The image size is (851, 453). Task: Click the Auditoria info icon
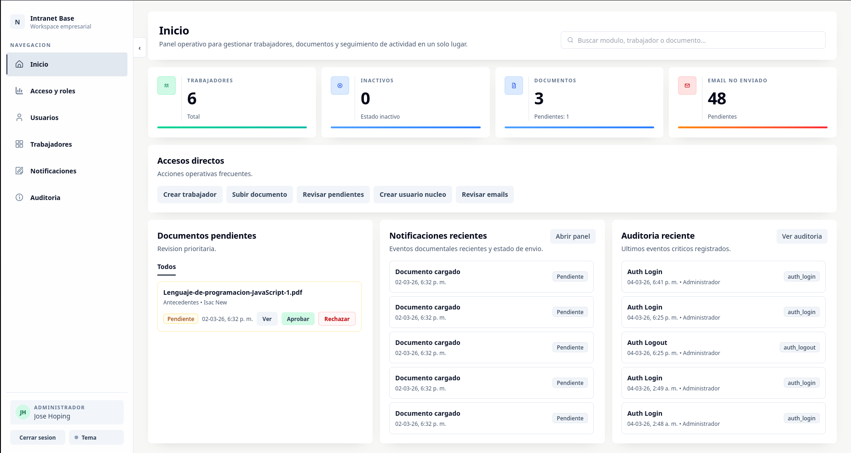[19, 198]
